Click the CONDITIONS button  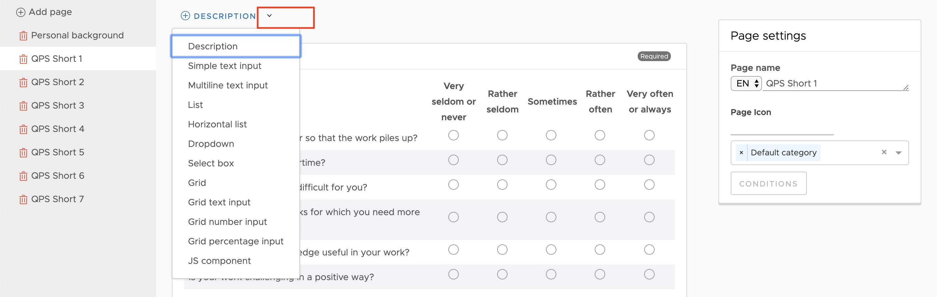click(x=768, y=184)
